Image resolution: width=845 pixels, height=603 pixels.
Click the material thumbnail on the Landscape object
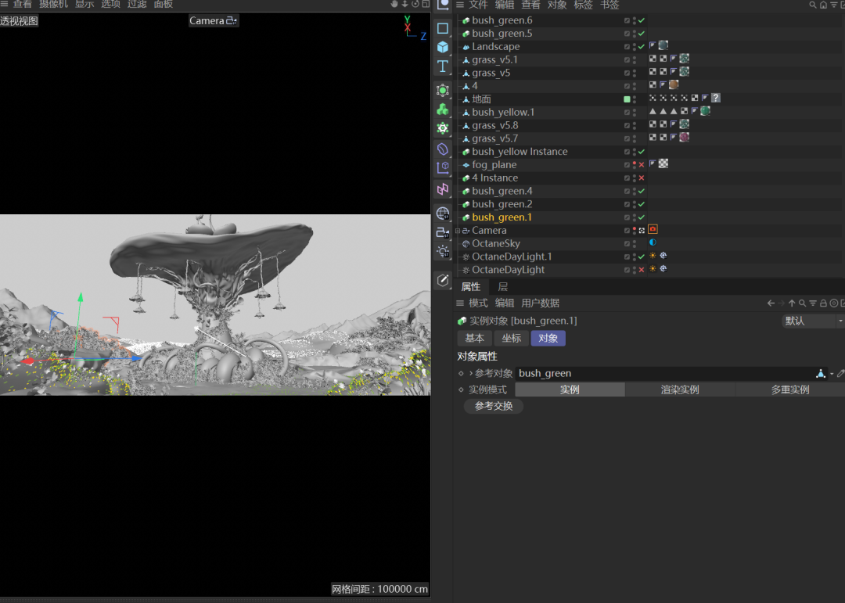coord(663,45)
